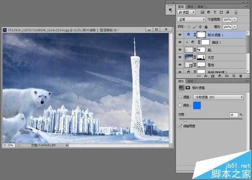
Task: Add a layer style with fx icon
Action: coord(206,76)
